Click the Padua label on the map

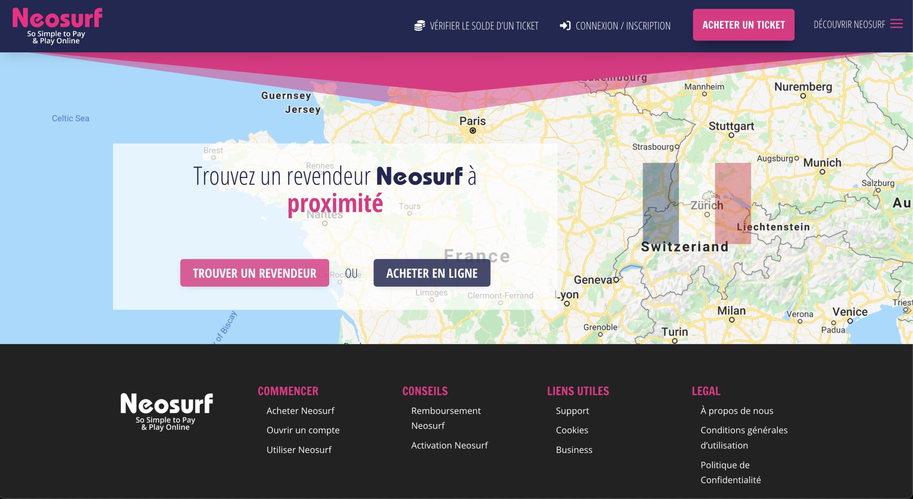click(833, 330)
